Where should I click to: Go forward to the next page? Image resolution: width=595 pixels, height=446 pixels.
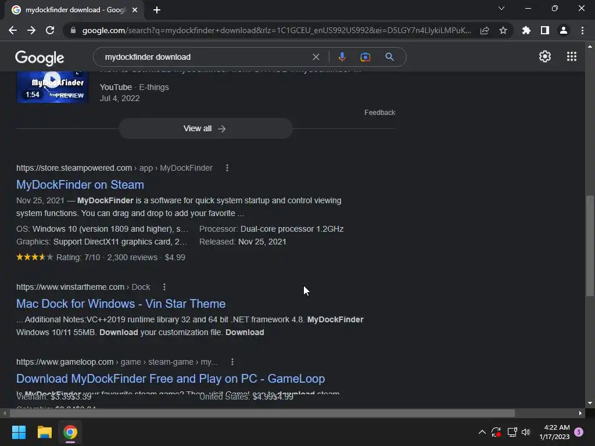click(31, 30)
